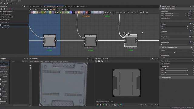
Task: Click the Library search field
Action: tap(16, 61)
